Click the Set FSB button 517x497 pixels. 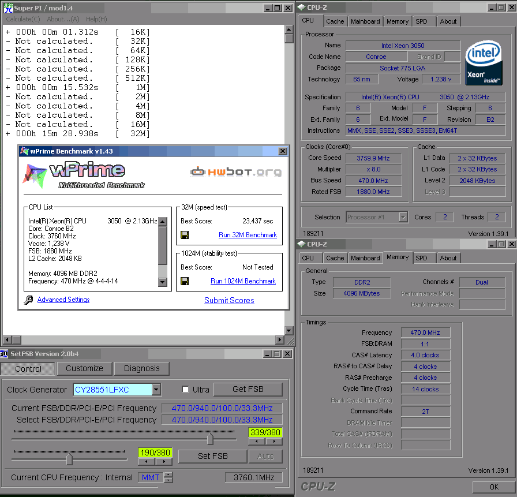click(213, 456)
